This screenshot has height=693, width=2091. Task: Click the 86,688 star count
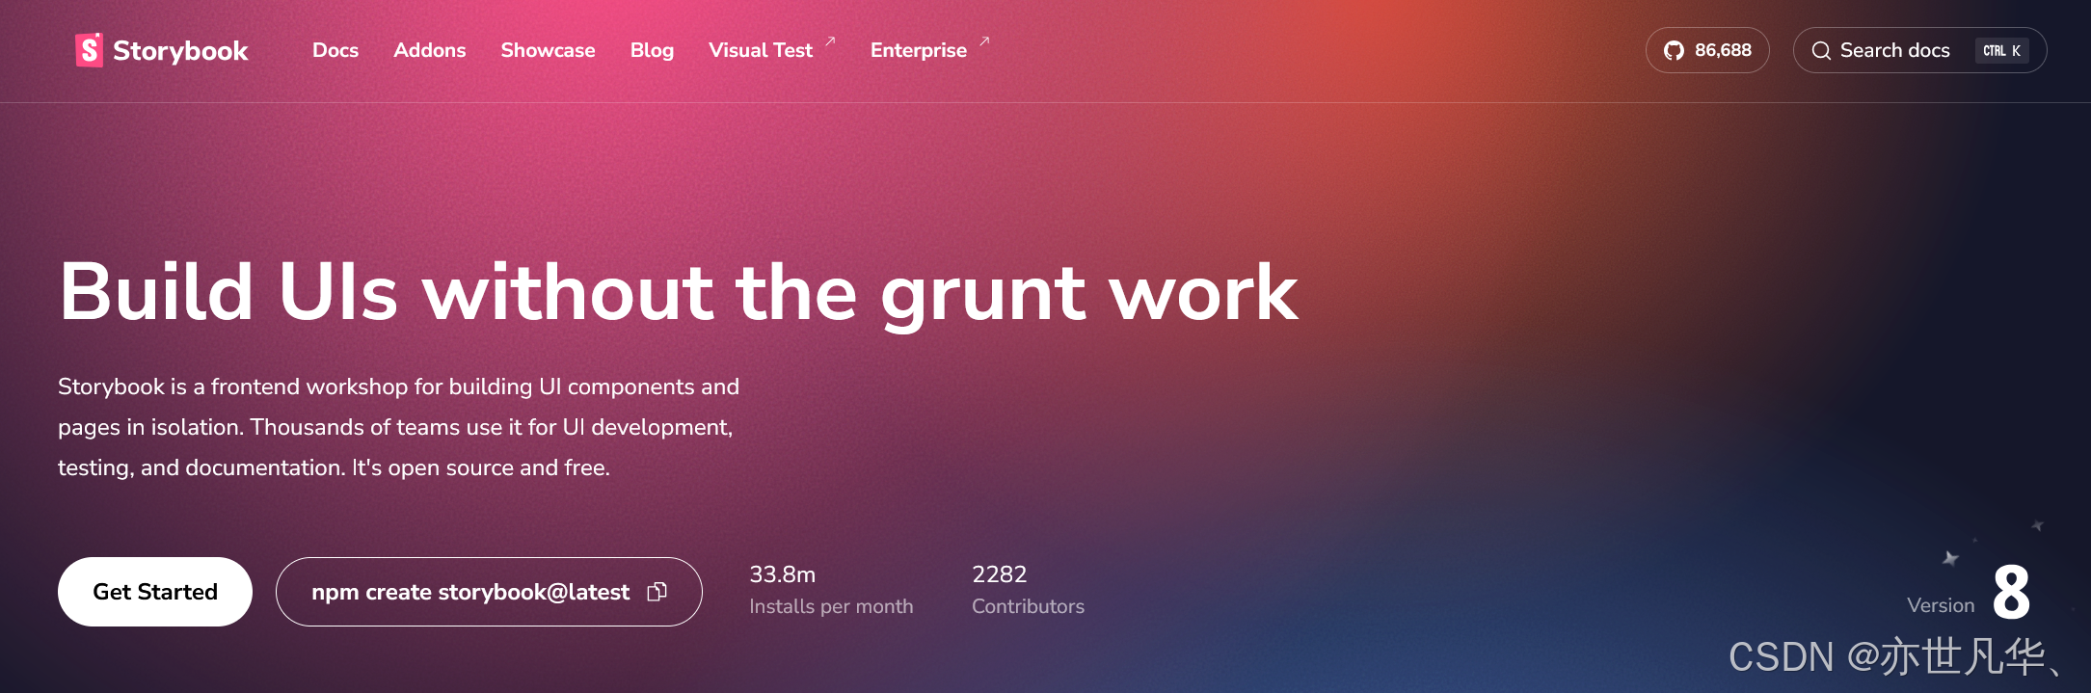[1723, 50]
